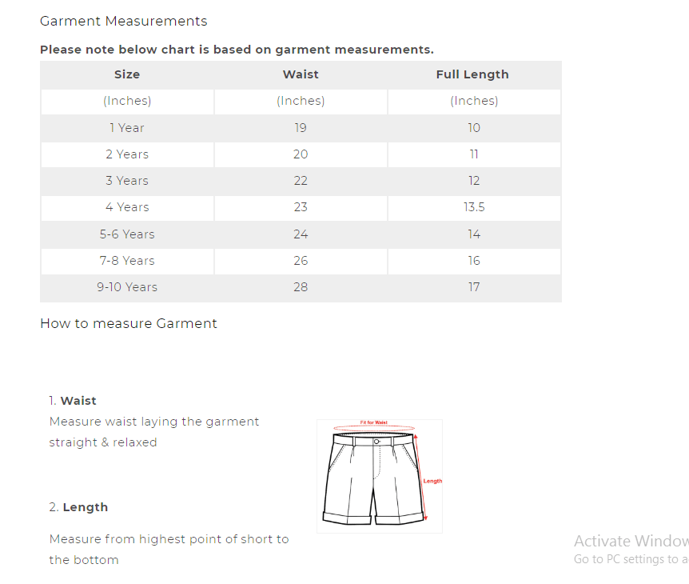The height and width of the screenshot is (584, 689).
Task: Click the full length value 17
Action: (474, 287)
